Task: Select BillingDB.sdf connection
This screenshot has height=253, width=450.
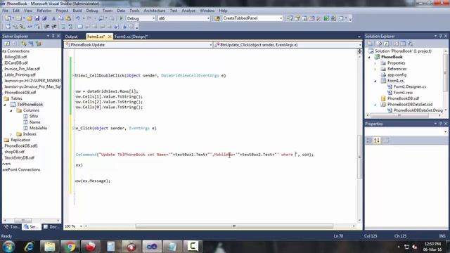Action: click(x=15, y=57)
